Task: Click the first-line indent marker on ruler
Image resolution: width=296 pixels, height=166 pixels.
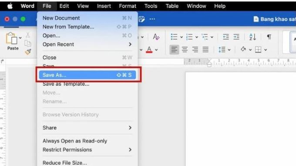Action: click(209, 61)
